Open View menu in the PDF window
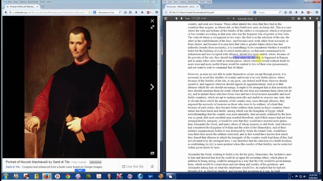Screen dimensions: 323x181 pos(176,2)
